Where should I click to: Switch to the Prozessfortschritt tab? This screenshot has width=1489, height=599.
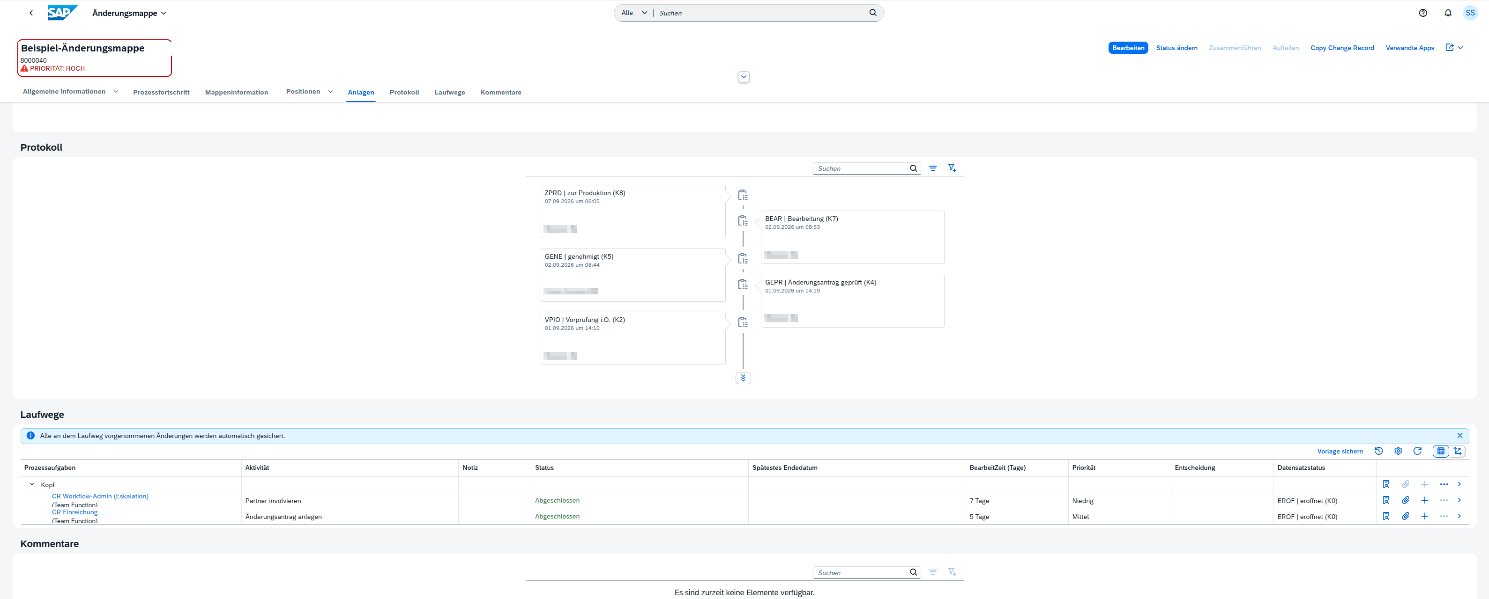161,92
